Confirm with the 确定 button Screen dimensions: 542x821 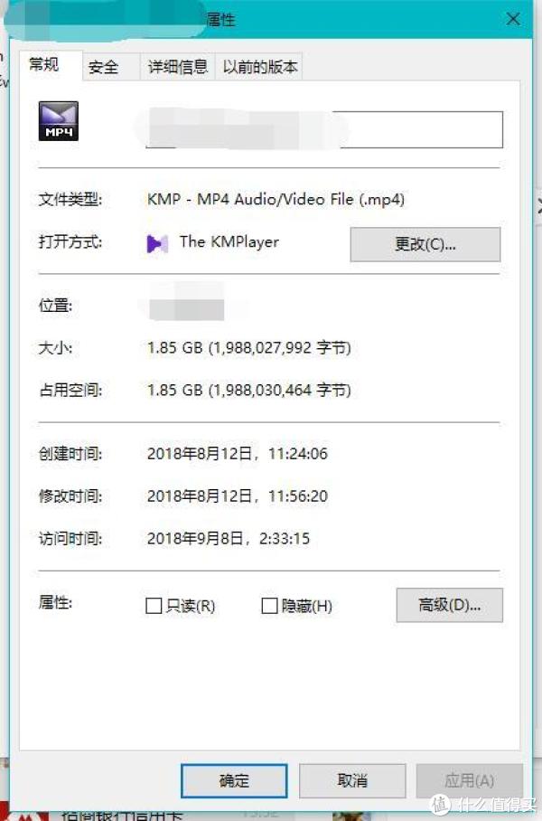click(234, 780)
